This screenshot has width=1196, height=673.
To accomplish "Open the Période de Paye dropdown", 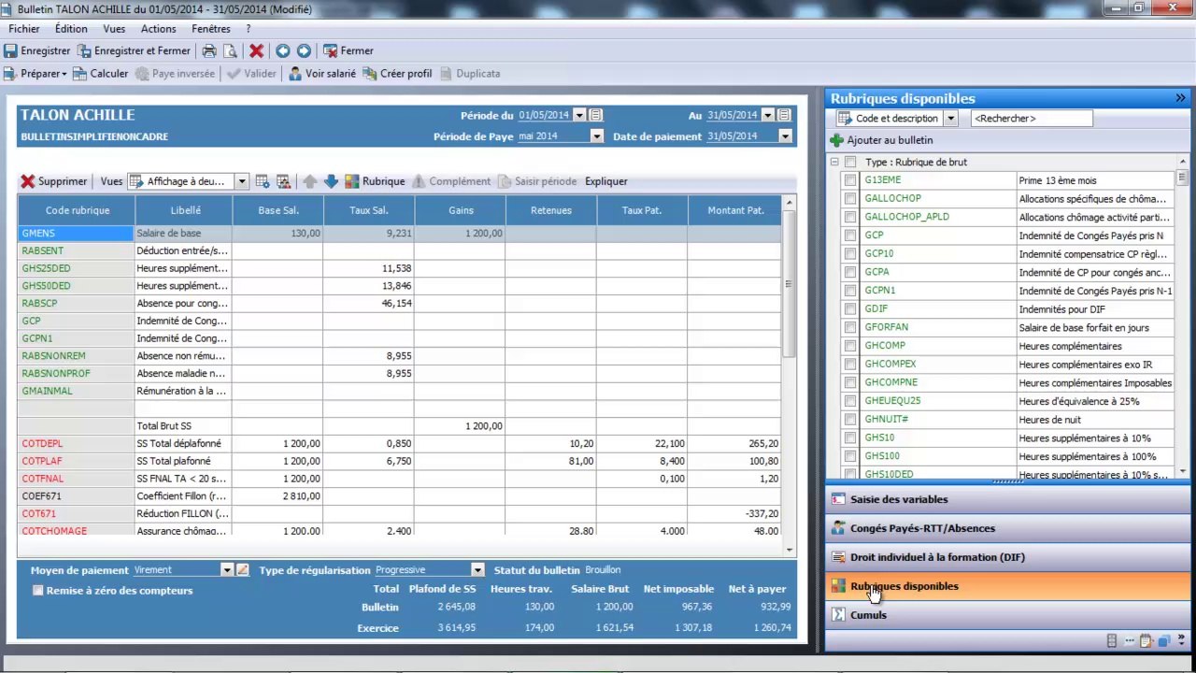I will (596, 136).
